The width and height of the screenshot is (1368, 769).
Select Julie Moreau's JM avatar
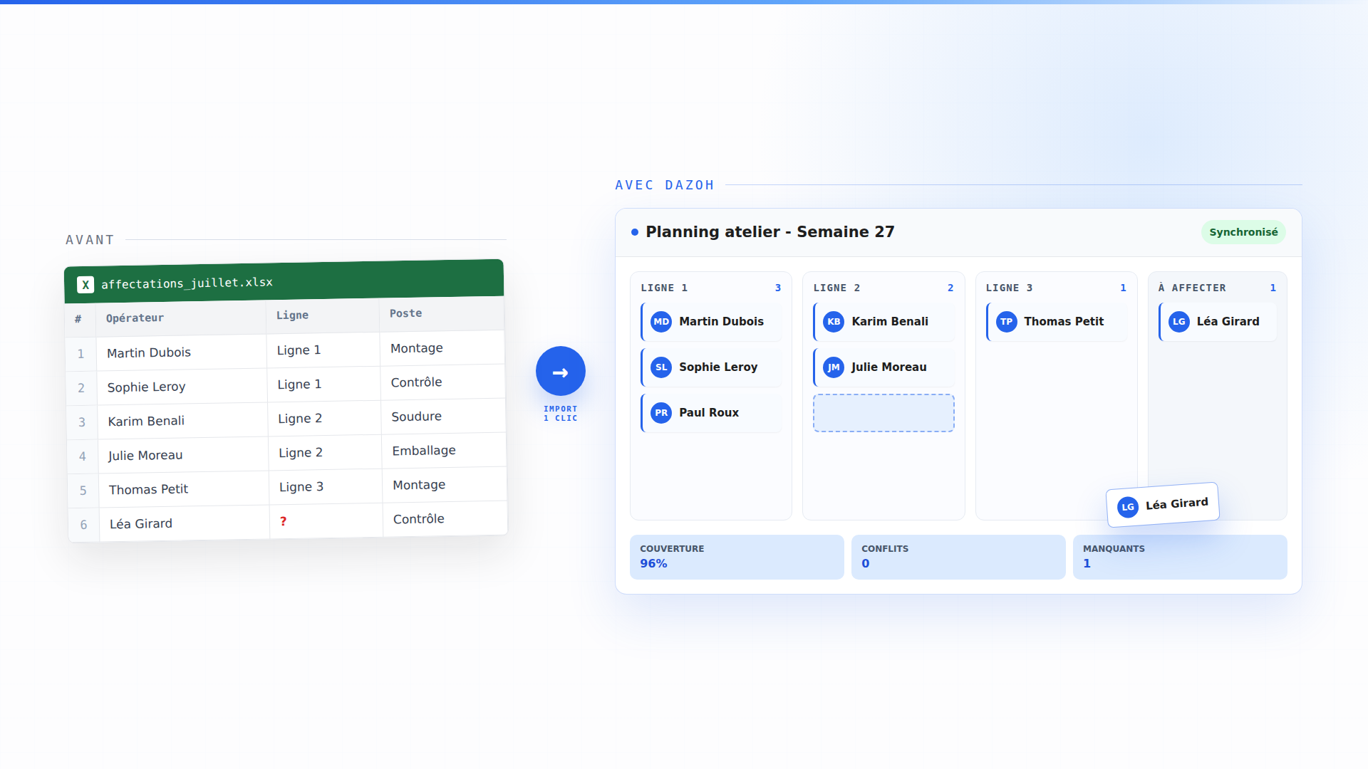pyautogui.click(x=834, y=367)
